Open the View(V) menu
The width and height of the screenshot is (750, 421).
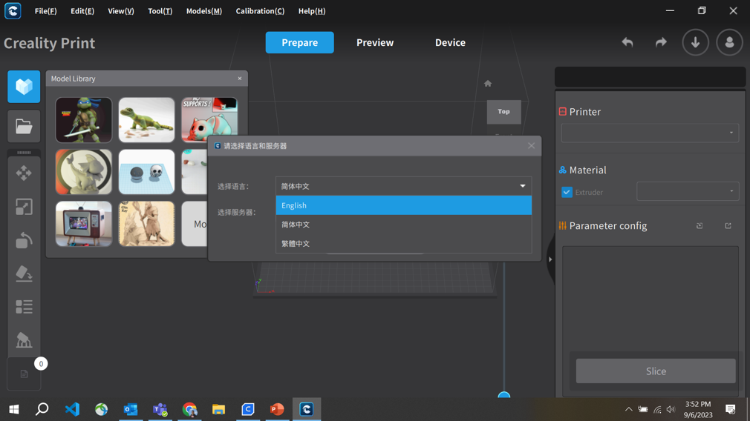(x=120, y=10)
